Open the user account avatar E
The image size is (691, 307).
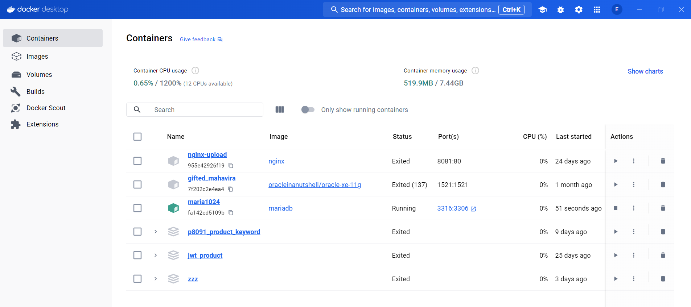coord(617,9)
